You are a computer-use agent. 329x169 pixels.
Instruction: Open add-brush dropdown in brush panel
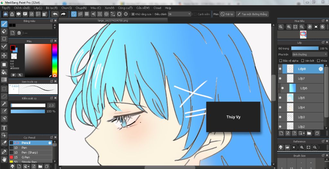[x=29, y=166]
